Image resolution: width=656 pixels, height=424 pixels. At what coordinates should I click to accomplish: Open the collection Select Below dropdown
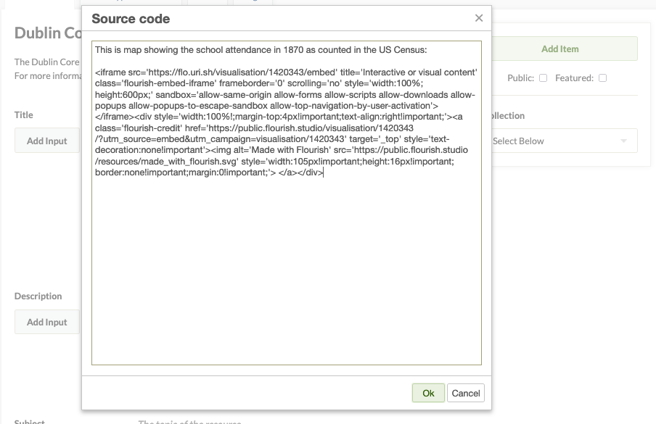point(565,141)
